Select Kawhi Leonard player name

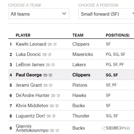pos(31,44)
